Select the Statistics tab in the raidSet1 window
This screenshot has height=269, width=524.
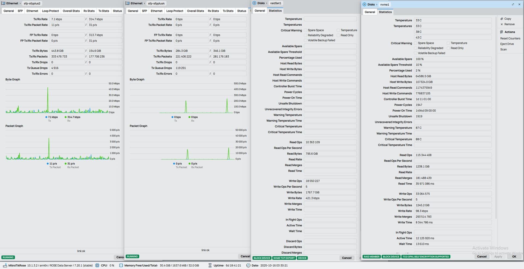275,11
